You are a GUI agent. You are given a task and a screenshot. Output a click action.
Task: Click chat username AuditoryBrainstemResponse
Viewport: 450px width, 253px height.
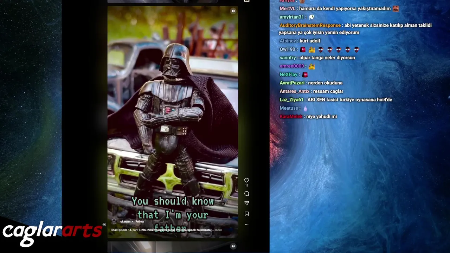(x=310, y=25)
